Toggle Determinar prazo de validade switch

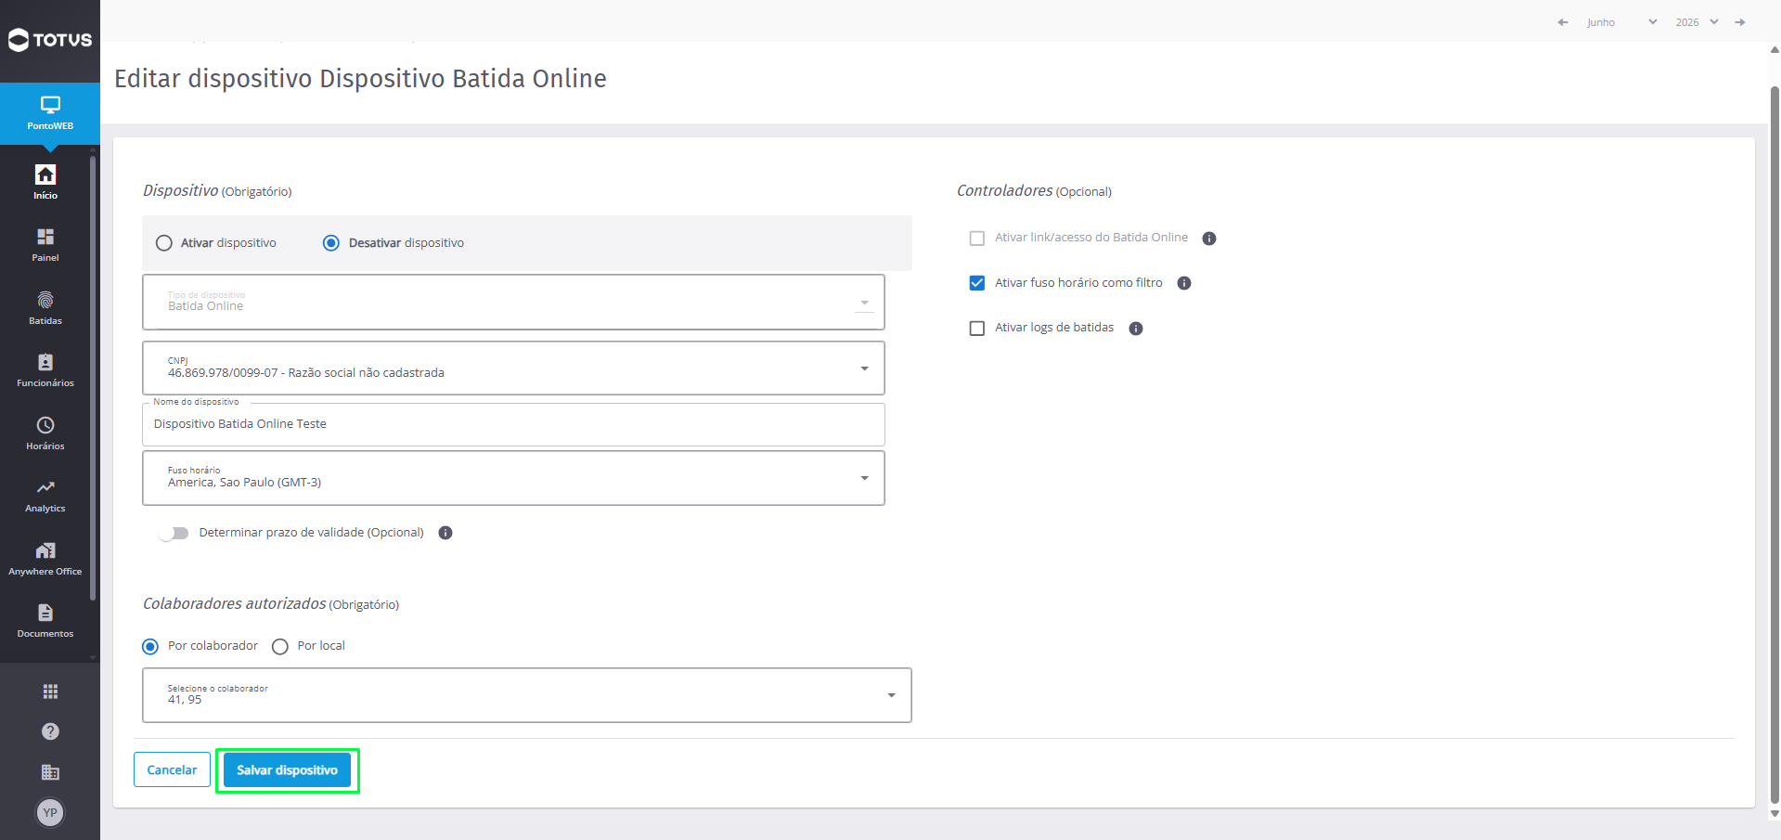tap(174, 533)
